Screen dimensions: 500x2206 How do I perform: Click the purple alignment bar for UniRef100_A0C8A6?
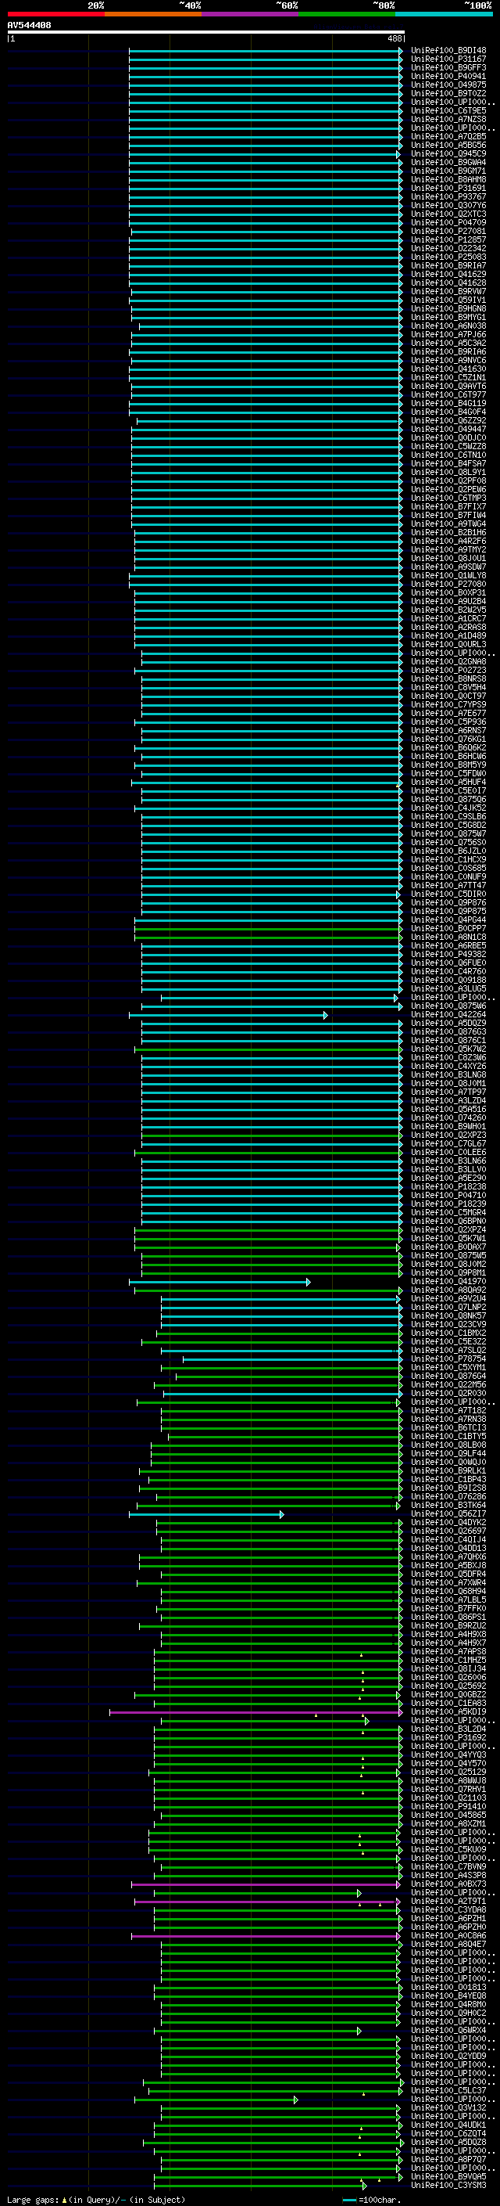266,1935
